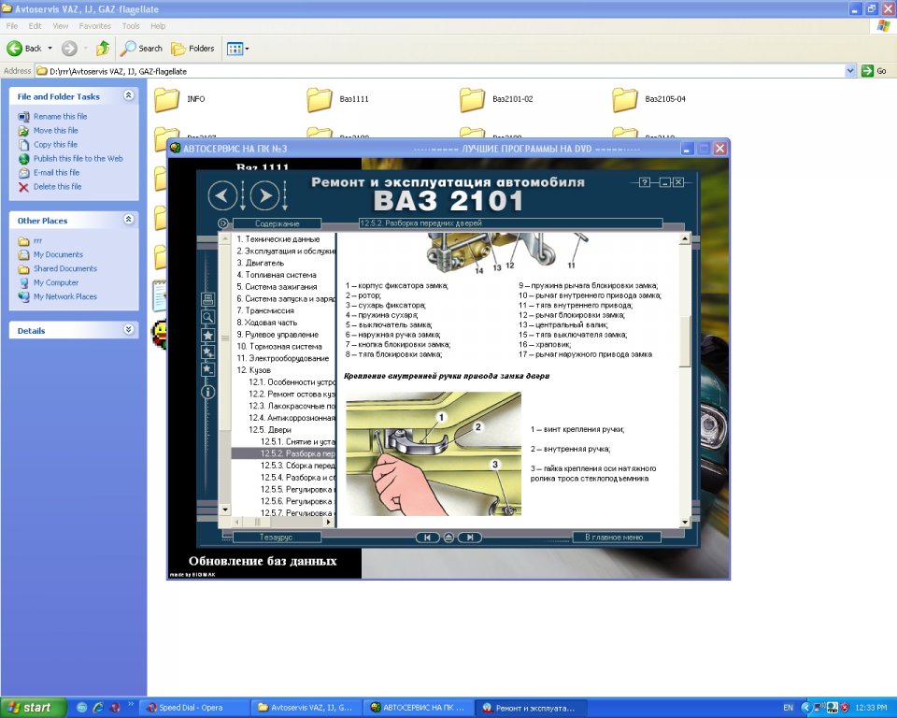Click the eject-style middle navigation button
The image size is (897, 718).
pos(448,537)
